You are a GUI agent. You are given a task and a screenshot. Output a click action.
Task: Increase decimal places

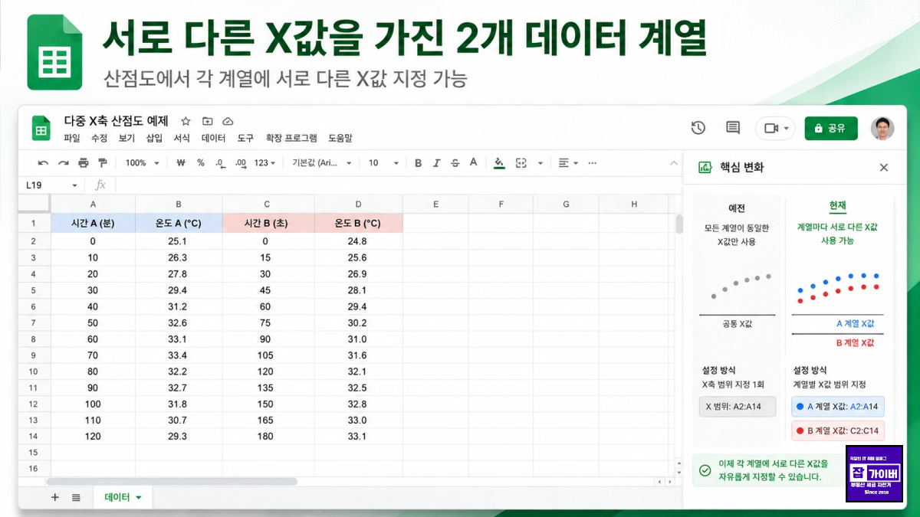[x=241, y=163]
